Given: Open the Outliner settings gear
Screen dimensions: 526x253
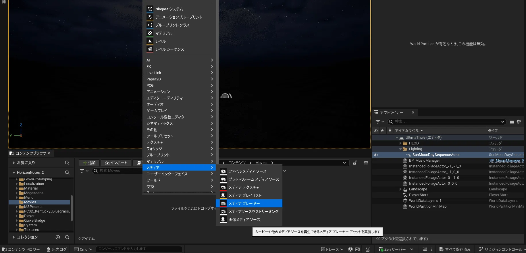Looking at the screenshot, I should (x=519, y=122).
